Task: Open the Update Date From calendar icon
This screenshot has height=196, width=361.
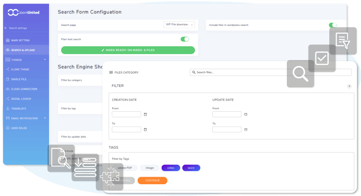Action: click(x=246, y=114)
